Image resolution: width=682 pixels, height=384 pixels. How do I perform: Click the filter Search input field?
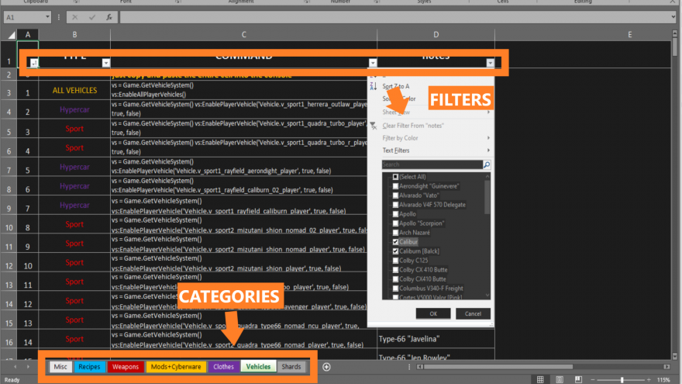pos(431,165)
